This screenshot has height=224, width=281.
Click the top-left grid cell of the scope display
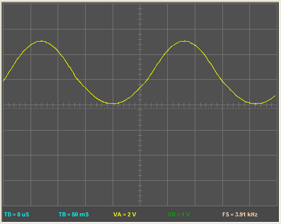tap(17, 16)
